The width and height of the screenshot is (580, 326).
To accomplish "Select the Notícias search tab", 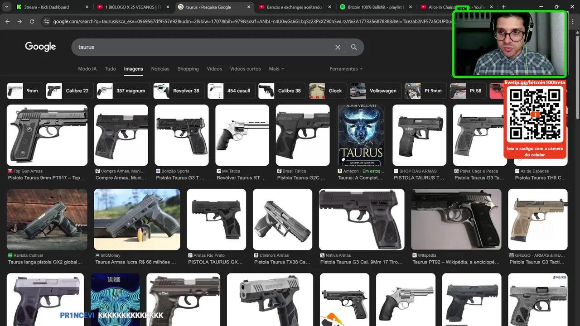I will (x=160, y=69).
